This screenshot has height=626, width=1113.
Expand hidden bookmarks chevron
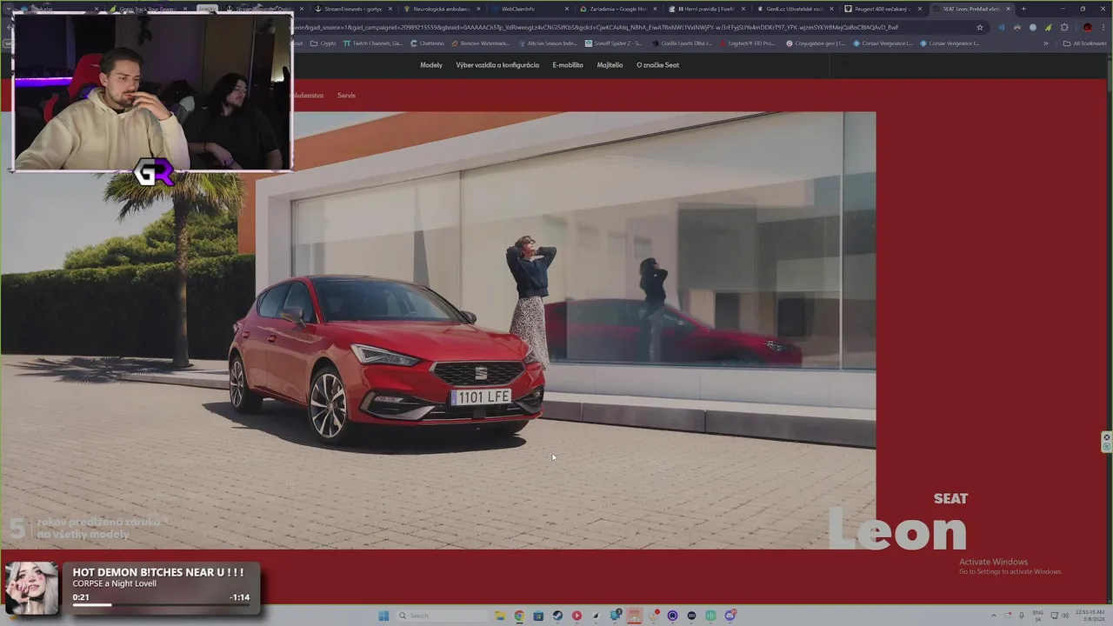pos(1045,43)
